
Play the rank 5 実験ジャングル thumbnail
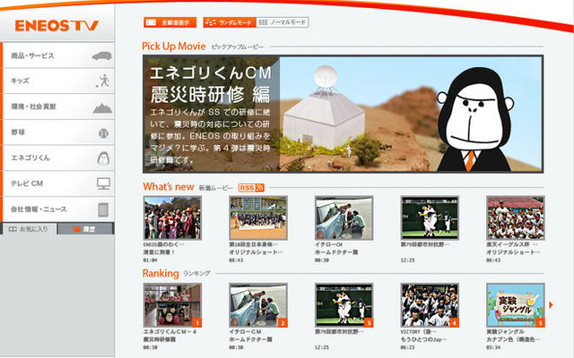pos(516,305)
